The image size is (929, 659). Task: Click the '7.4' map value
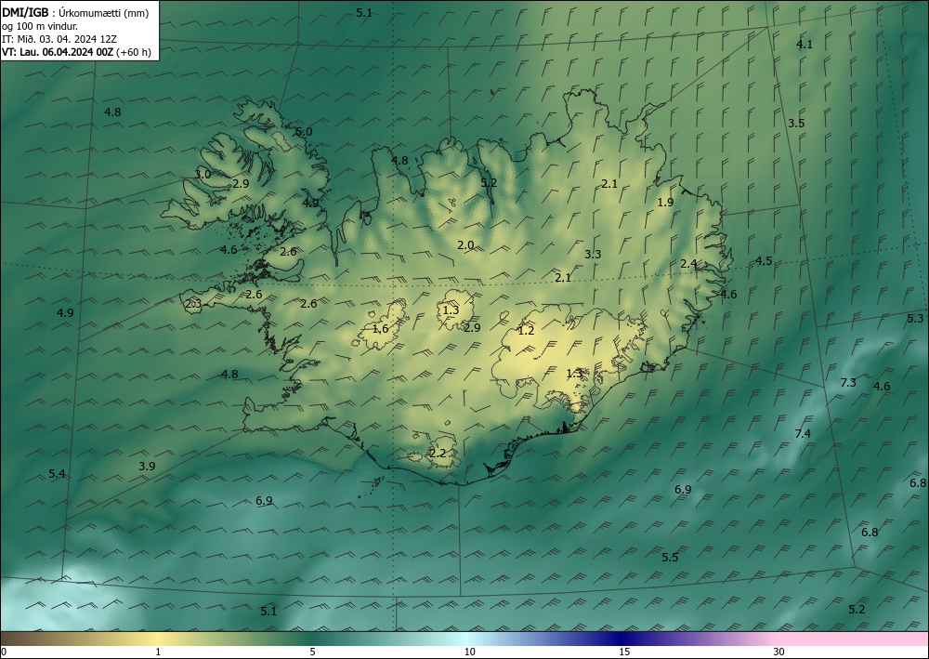[803, 434]
